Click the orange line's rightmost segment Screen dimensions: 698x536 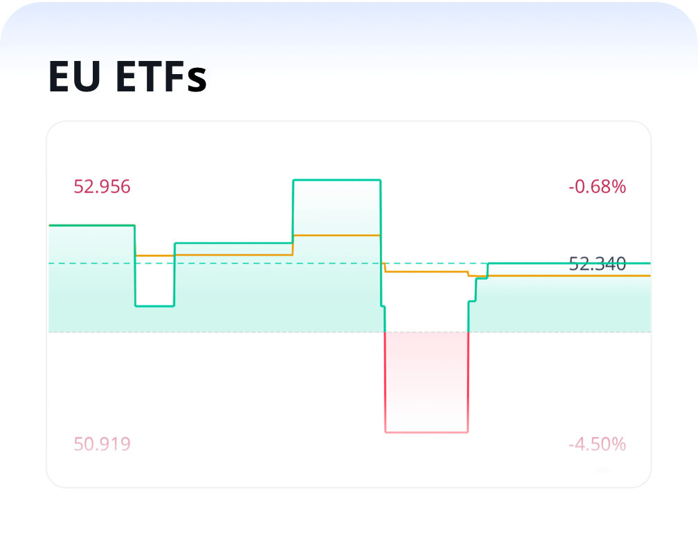tap(568, 276)
